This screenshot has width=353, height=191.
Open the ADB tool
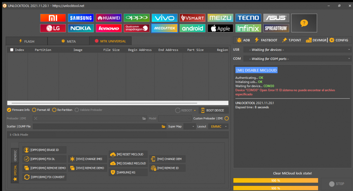click(x=243, y=40)
